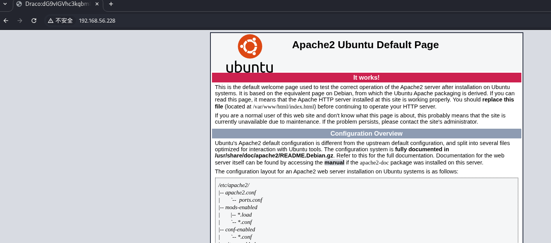Click the Configuration Overview header

click(366, 133)
